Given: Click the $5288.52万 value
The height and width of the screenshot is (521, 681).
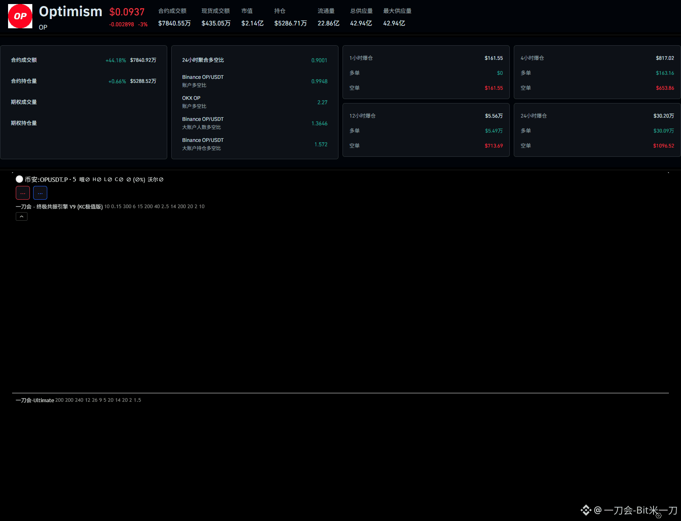Looking at the screenshot, I should pos(143,81).
